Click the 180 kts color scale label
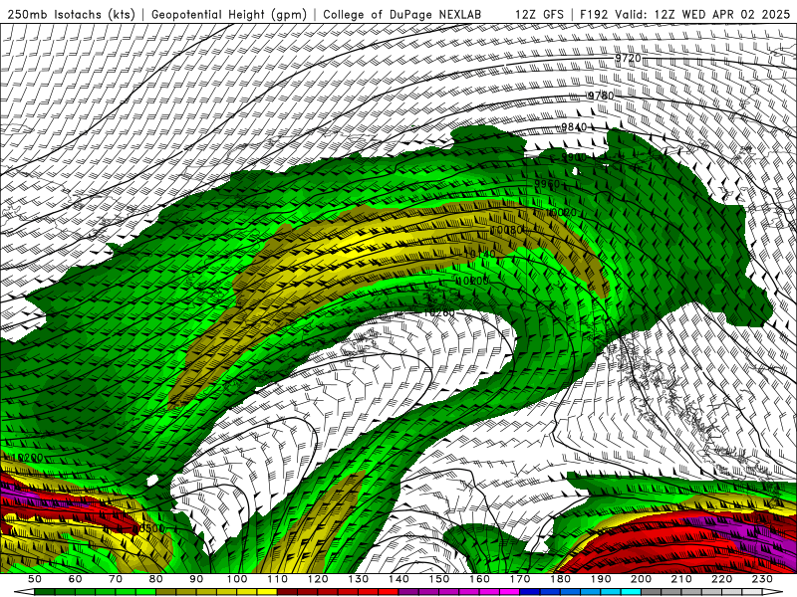Image resolution: width=797 pixels, height=597 pixels. click(561, 579)
